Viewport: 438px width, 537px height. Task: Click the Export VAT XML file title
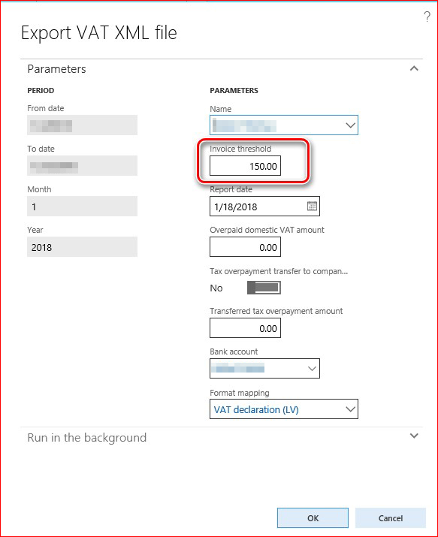(x=99, y=33)
